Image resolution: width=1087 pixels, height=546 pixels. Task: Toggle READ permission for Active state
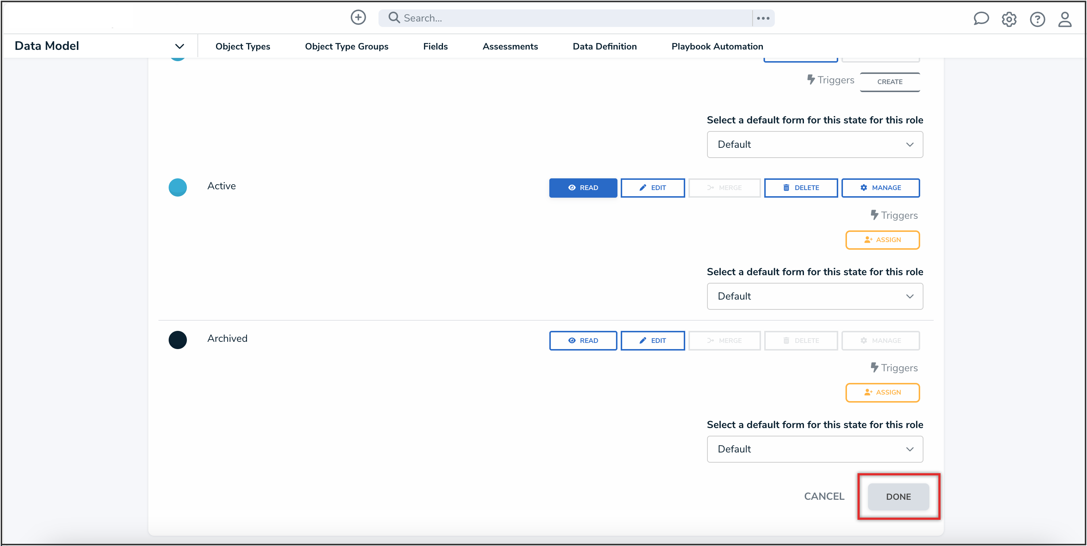(583, 187)
